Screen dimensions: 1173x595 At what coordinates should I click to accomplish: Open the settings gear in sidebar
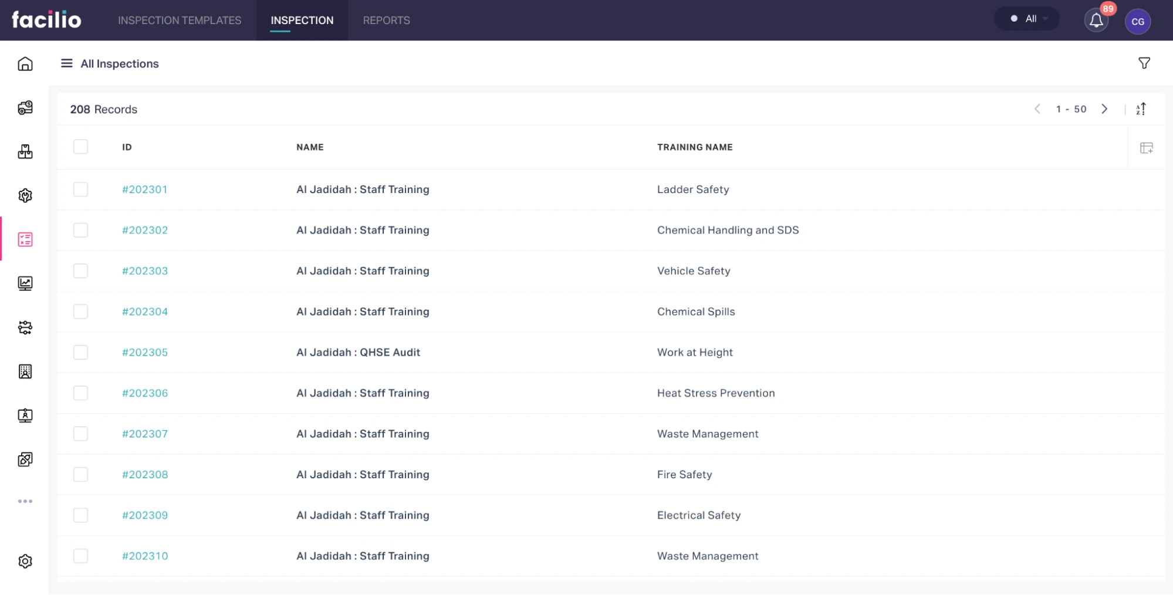click(25, 561)
